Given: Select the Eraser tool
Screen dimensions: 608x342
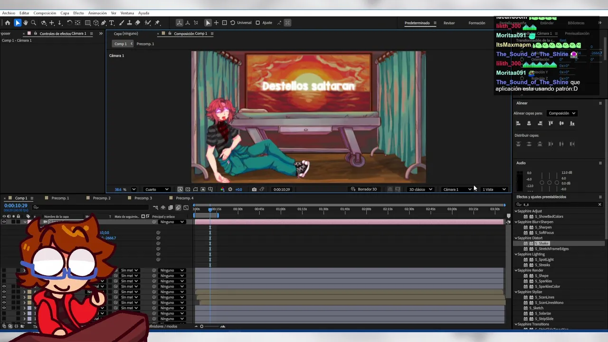Looking at the screenshot, I should tap(138, 23).
